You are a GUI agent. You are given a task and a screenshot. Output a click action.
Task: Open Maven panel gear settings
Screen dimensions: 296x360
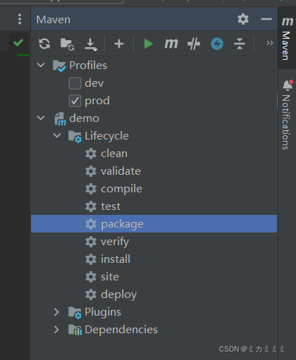click(x=243, y=19)
